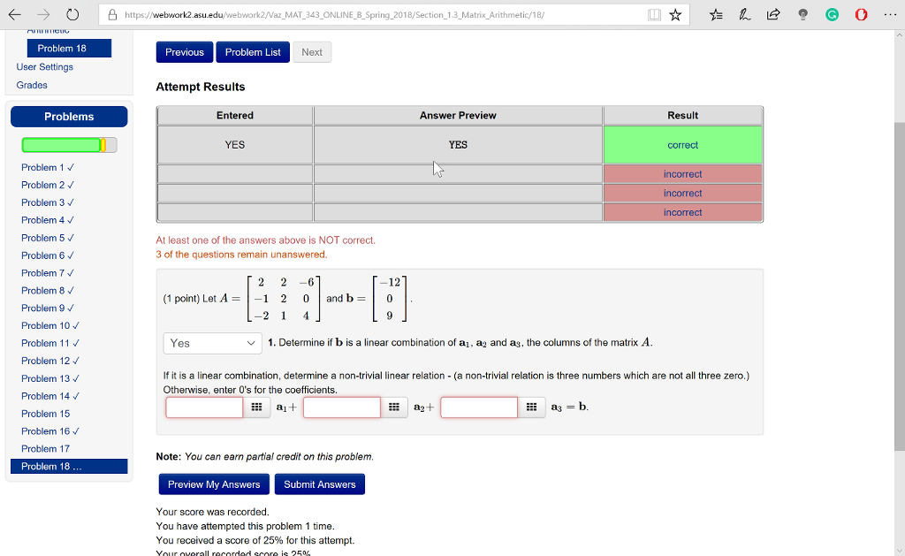Open the favorites hub icon dropdown

pyautogui.click(x=717, y=14)
